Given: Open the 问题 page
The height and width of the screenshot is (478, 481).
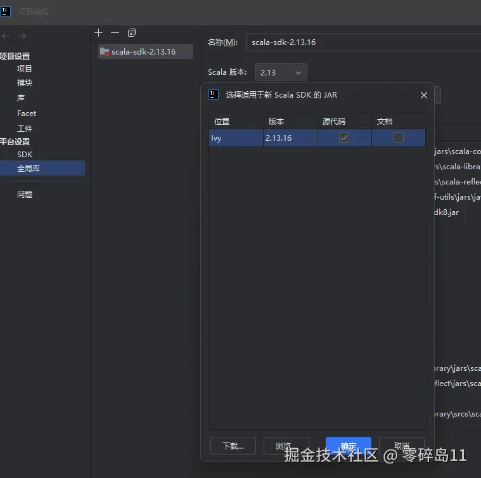Looking at the screenshot, I should coord(25,194).
